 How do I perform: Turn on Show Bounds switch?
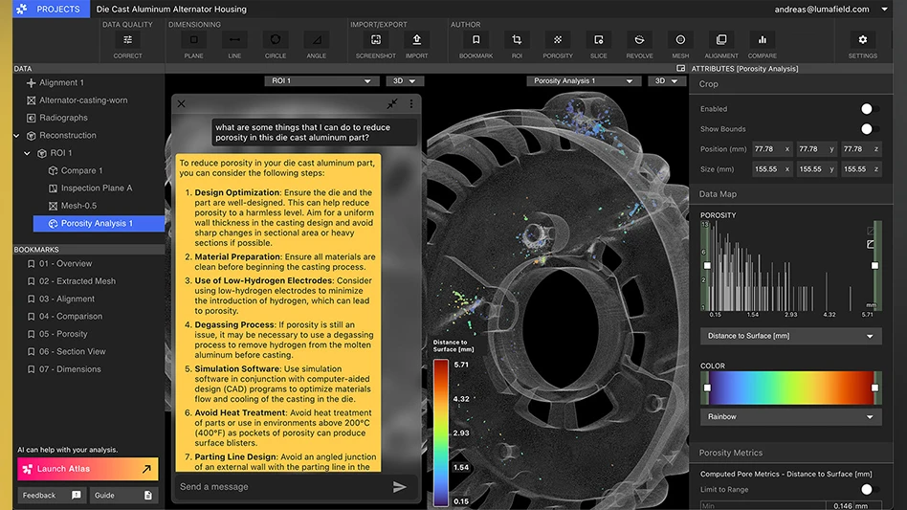click(869, 129)
